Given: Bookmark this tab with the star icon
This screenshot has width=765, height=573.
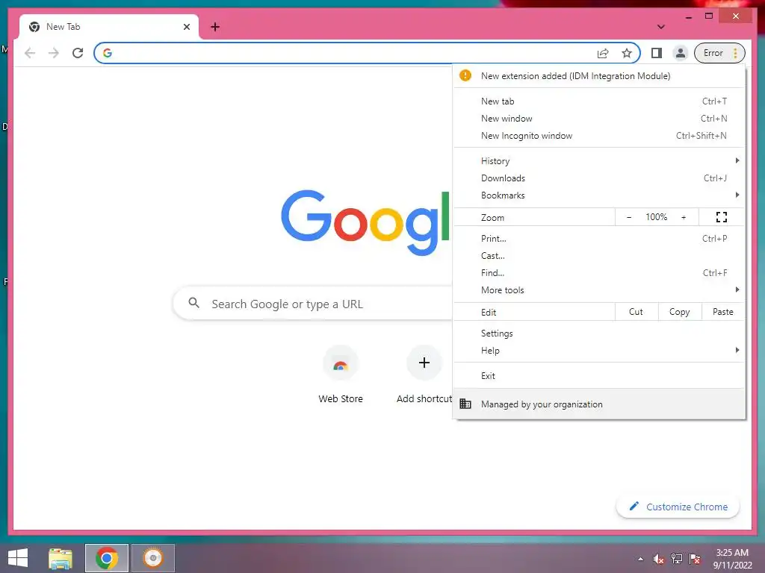Looking at the screenshot, I should 627,53.
